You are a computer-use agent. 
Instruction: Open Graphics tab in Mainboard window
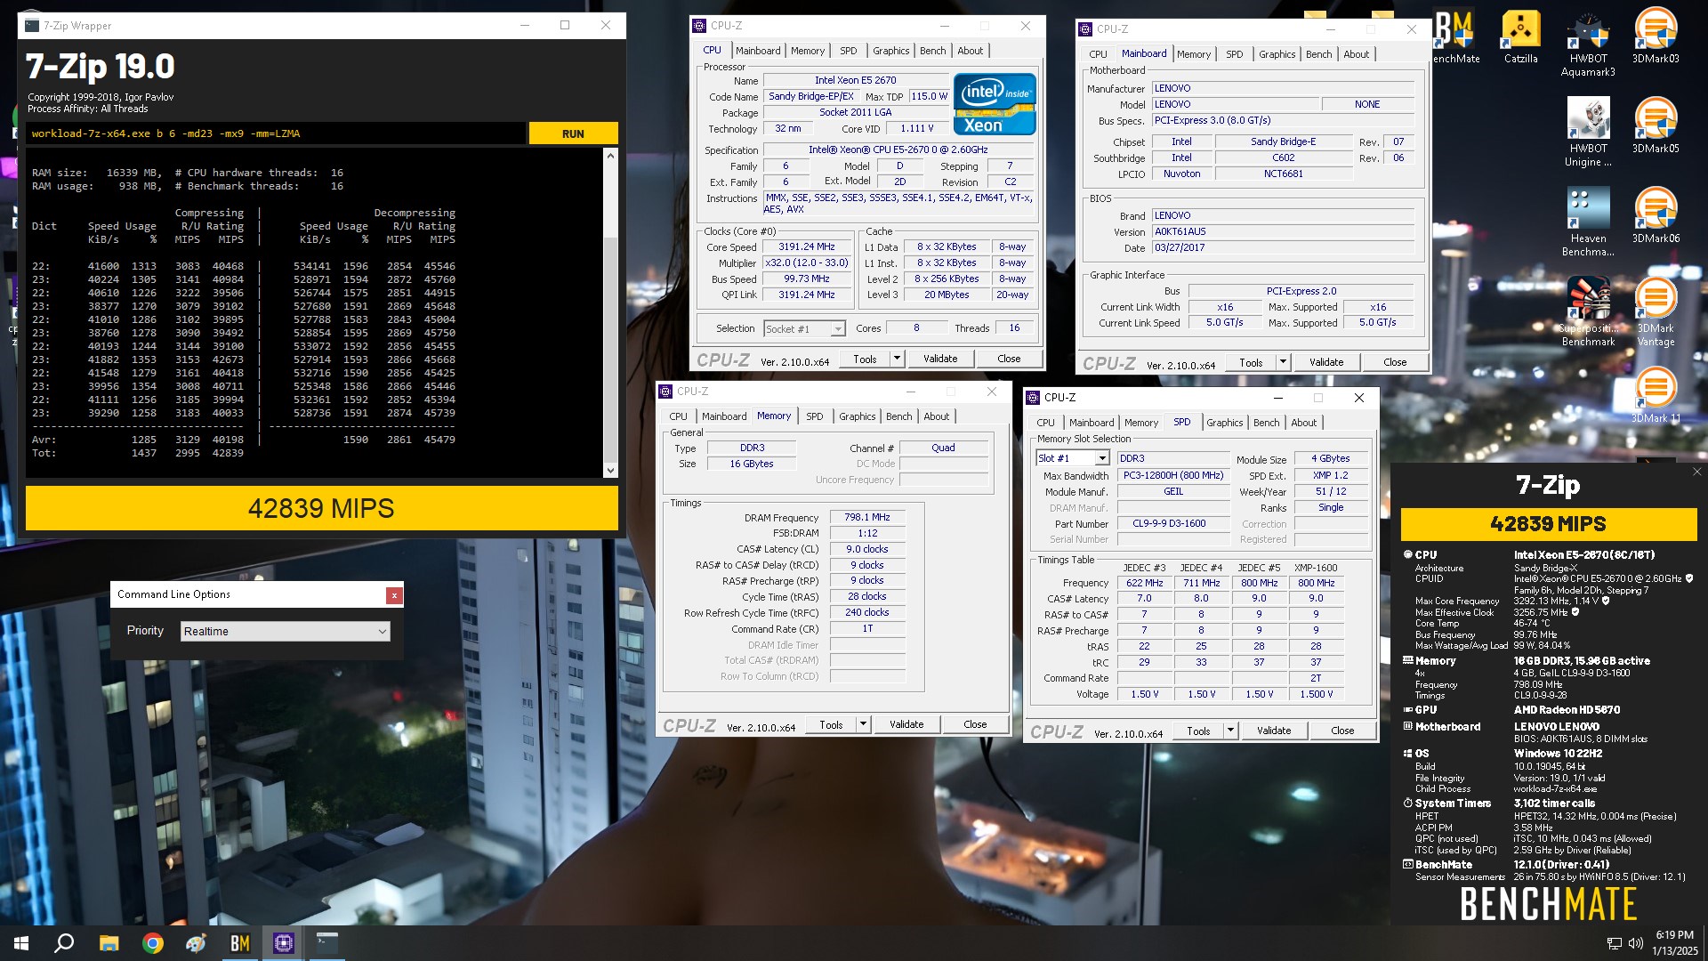click(1277, 54)
